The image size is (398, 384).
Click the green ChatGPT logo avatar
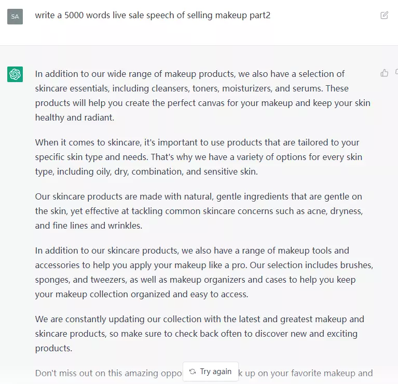15,74
